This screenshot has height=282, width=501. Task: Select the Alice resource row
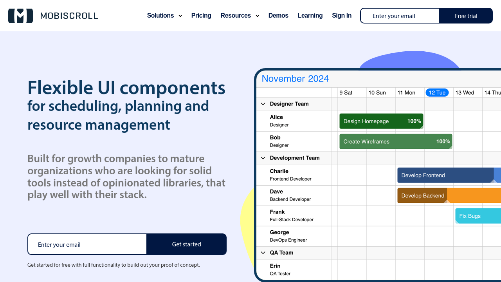coord(294,121)
